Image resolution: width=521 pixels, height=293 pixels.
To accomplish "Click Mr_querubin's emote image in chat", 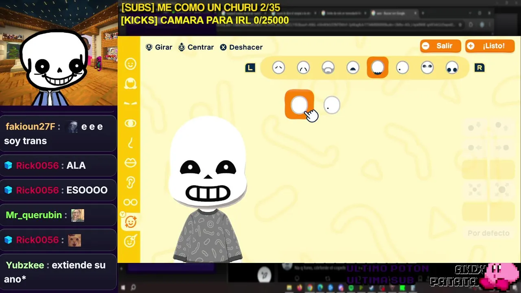I will (x=78, y=215).
